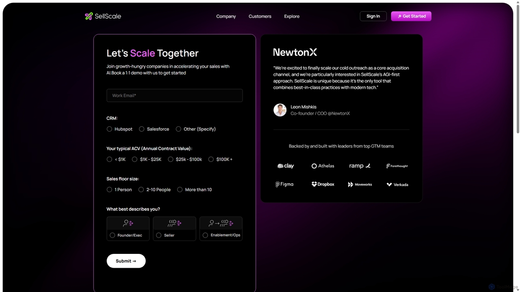Screen dimensions: 520x292
Task: Open the Customers menu
Action: click(260, 16)
